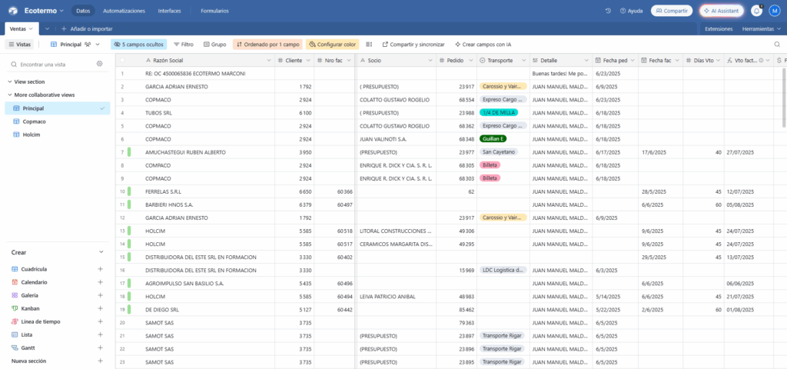Launch the AI Assistant button
This screenshot has height=369, width=787.
coord(722,11)
